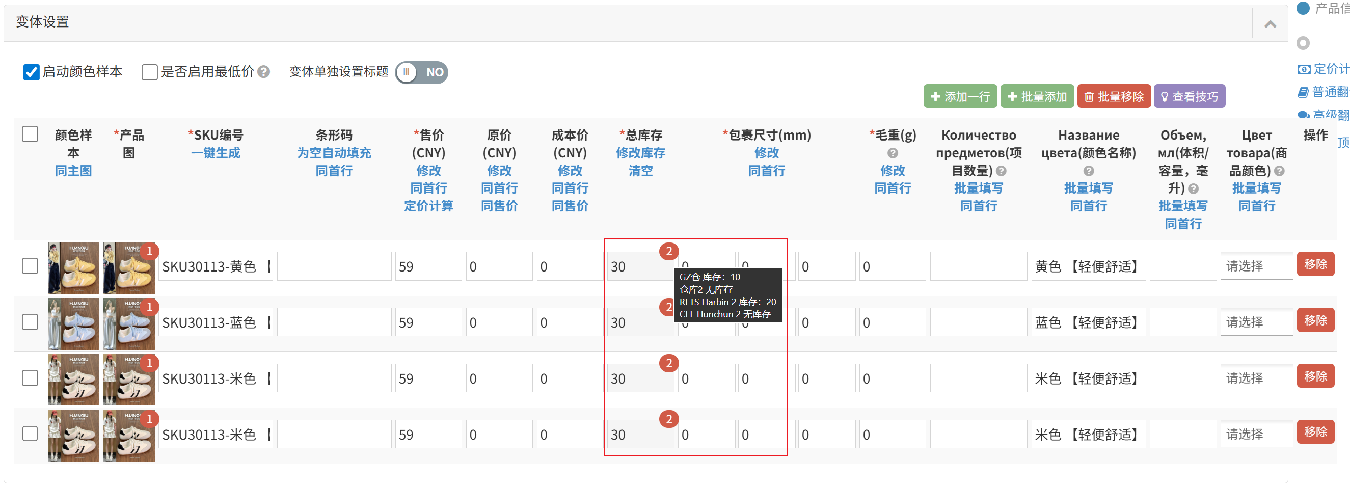Click red badge 1 on blue SKU image
This screenshot has width=1350, height=487.
[x=149, y=307]
